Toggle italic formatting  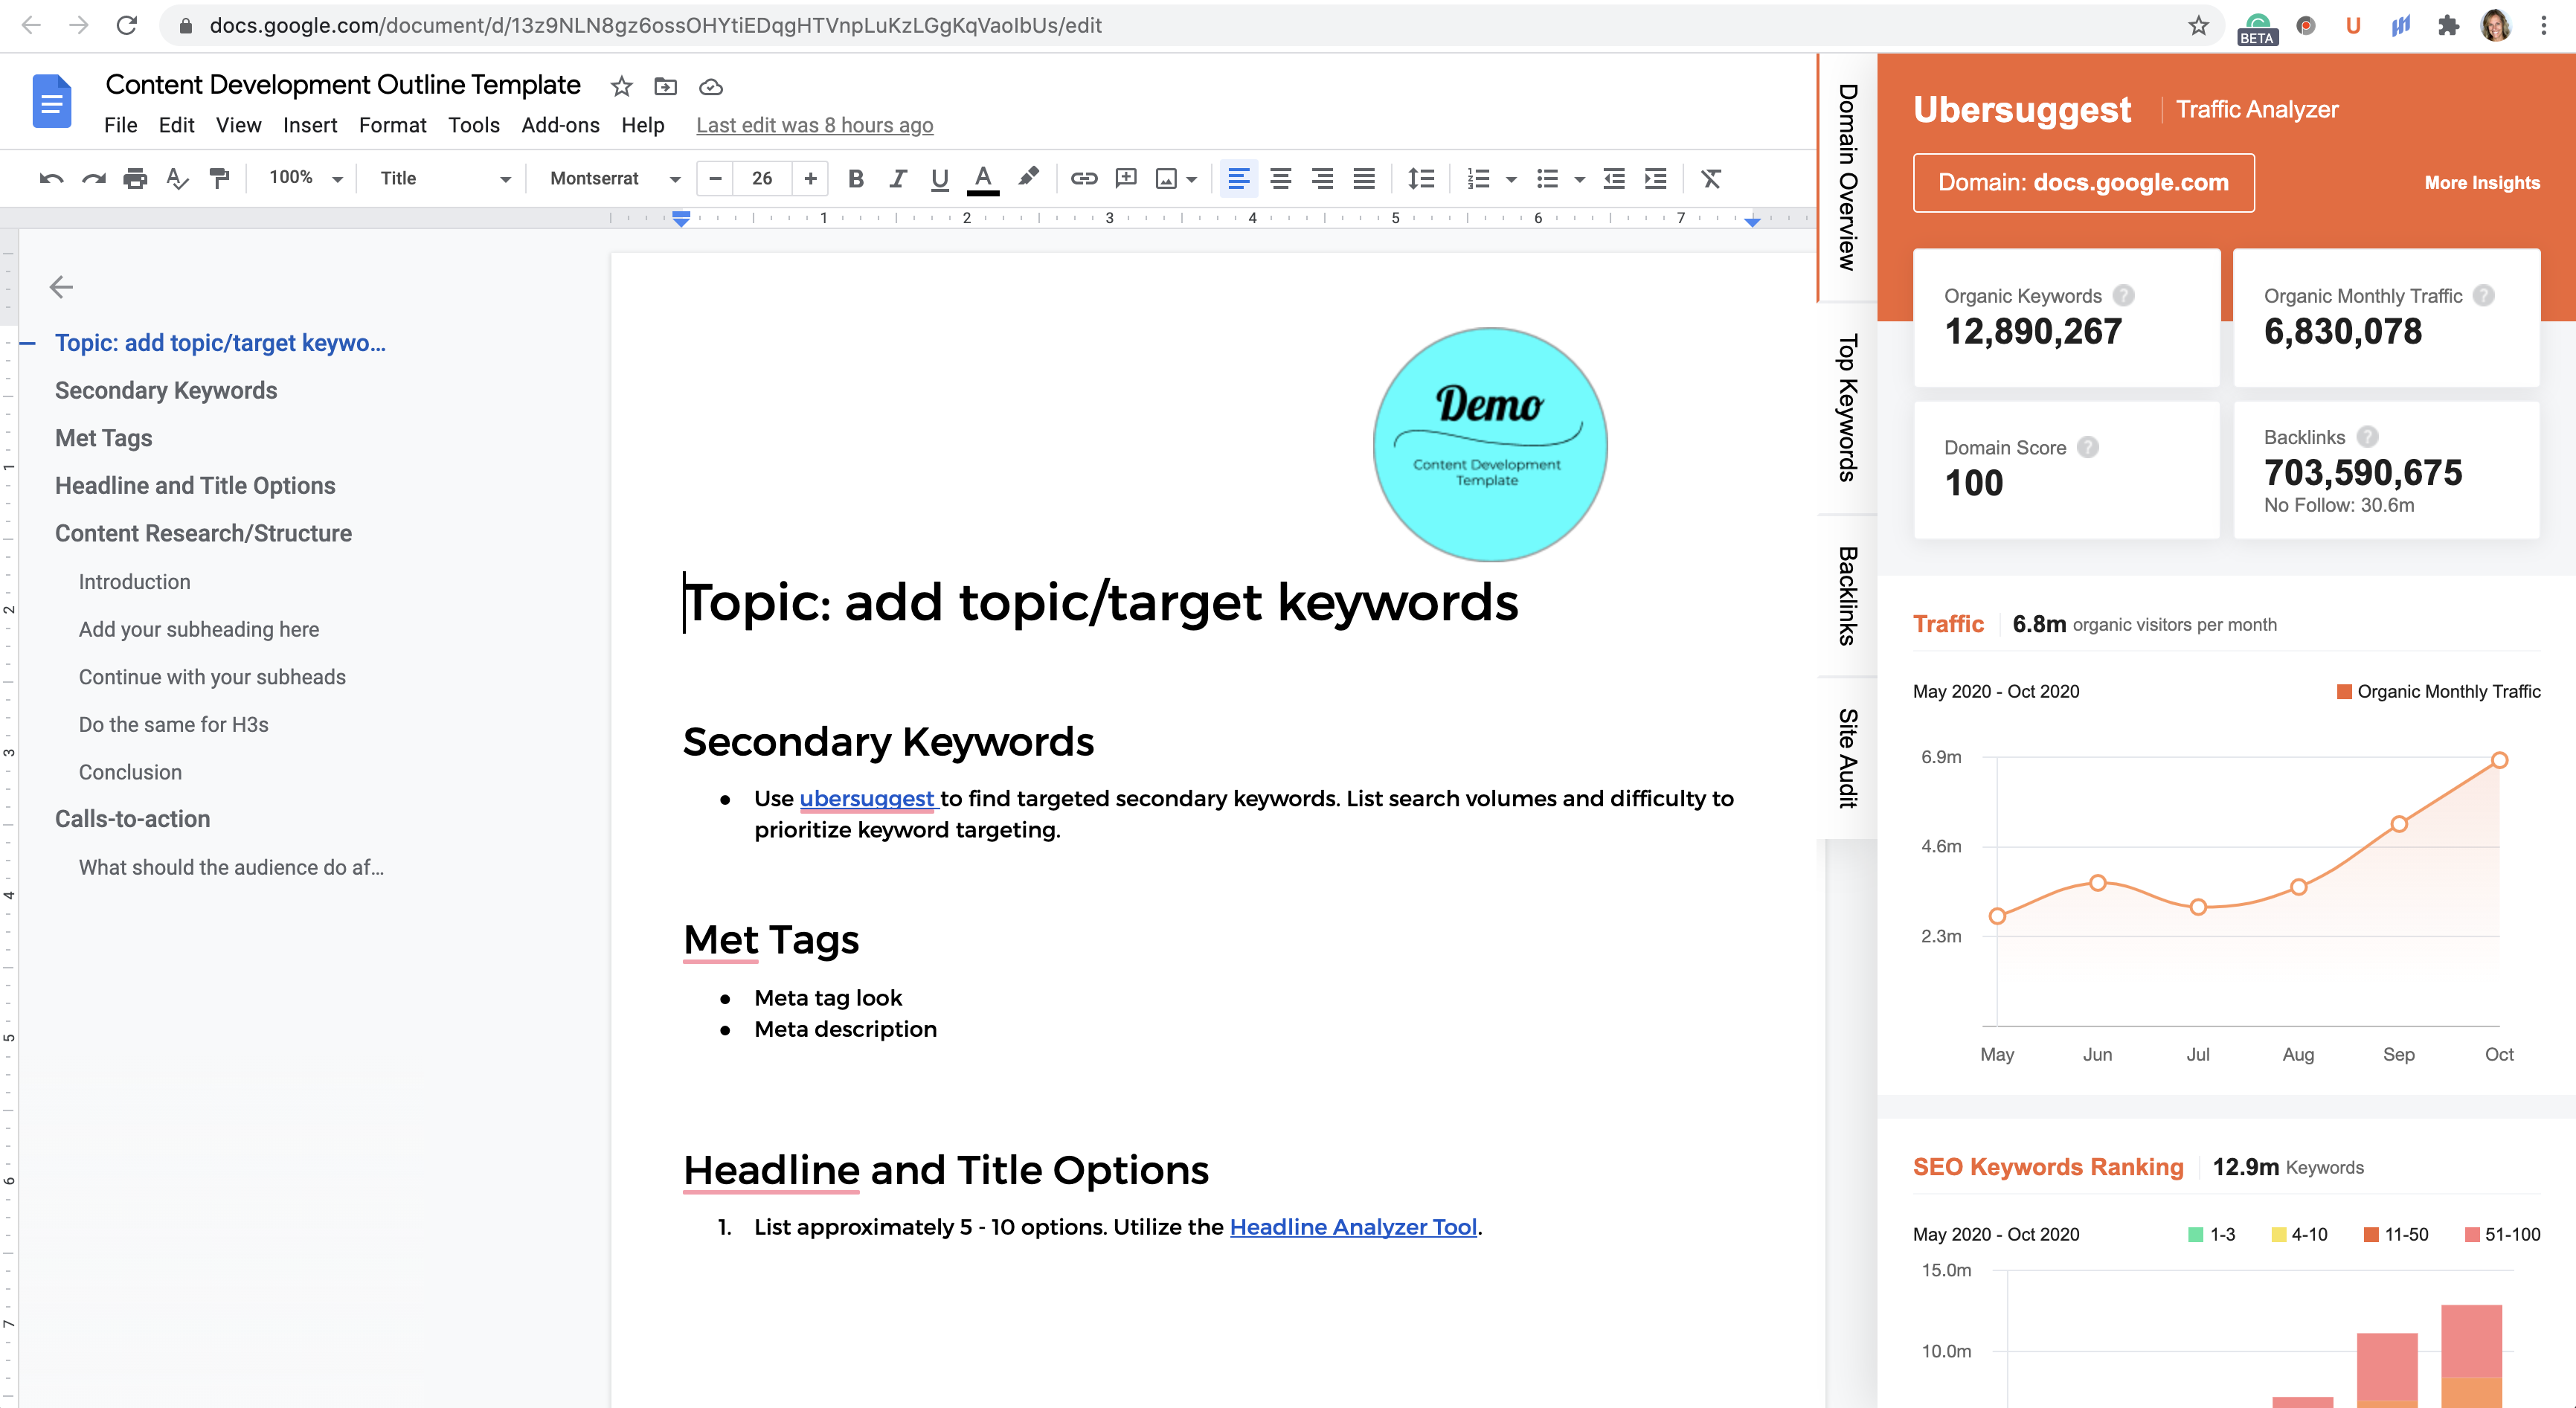897,179
